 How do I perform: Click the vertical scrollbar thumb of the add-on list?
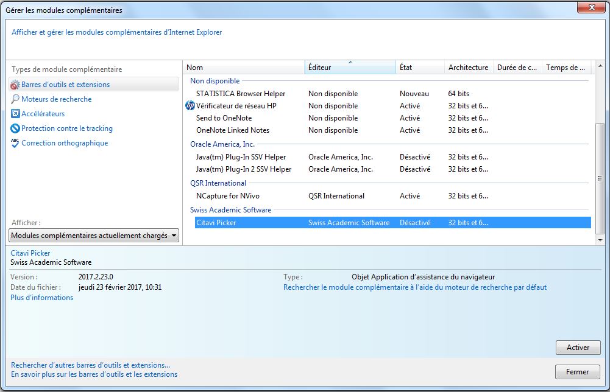point(600,178)
